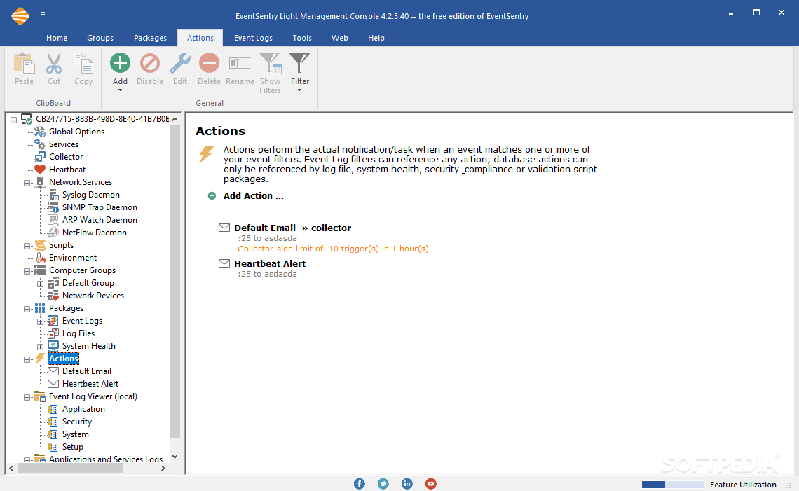The height and width of the screenshot is (491, 799).
Task: Click the Add action toolbar icon
Action: pyautogui.click(x=120, y=63)
